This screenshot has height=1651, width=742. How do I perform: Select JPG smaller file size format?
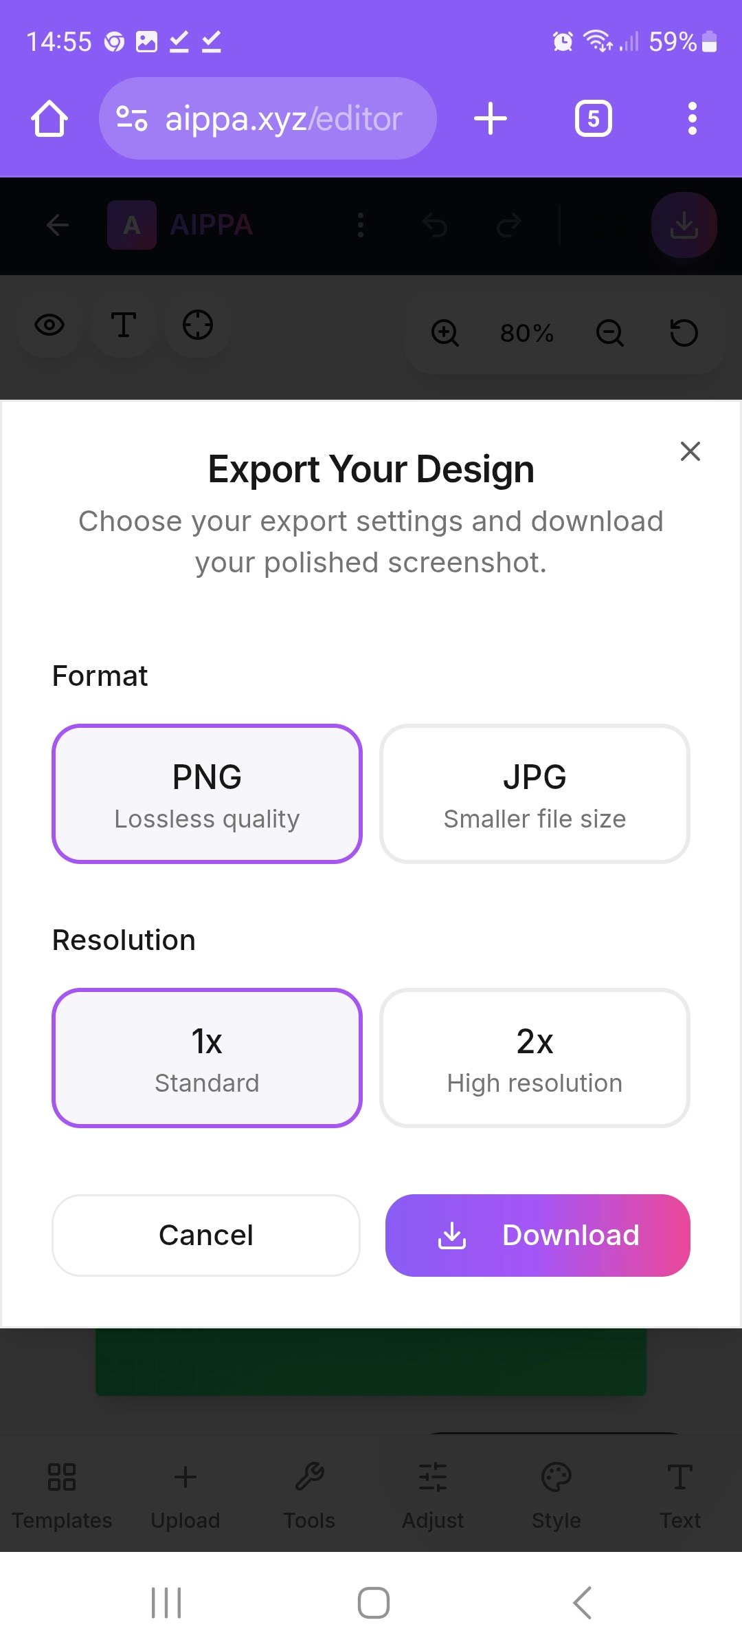pyautogui.click(x=535, y=794)
